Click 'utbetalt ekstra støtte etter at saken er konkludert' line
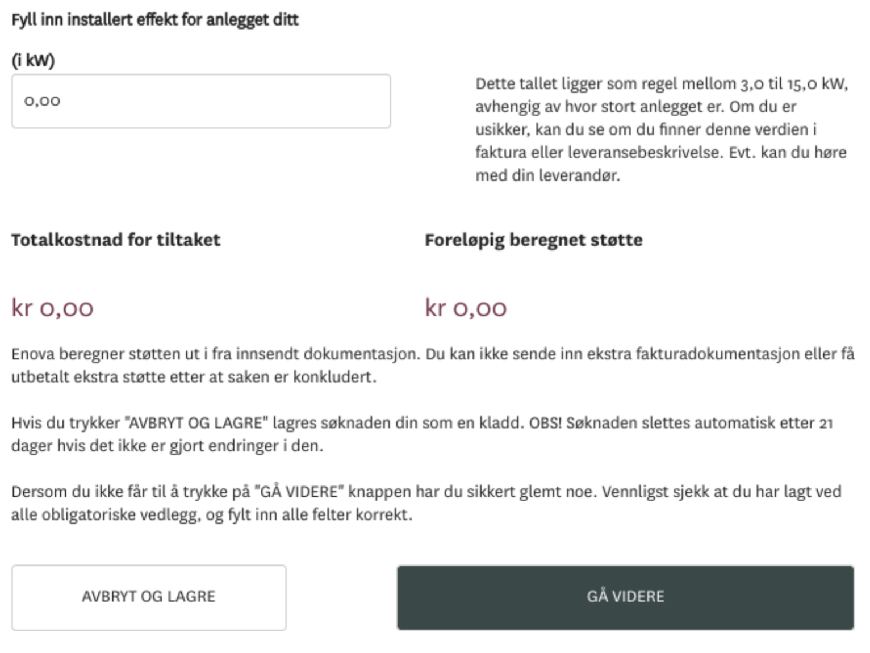Viewport: 870px width, 653px height. point(194,377)
